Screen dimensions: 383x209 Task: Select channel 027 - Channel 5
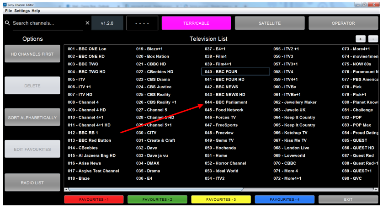tap(152, 110)
